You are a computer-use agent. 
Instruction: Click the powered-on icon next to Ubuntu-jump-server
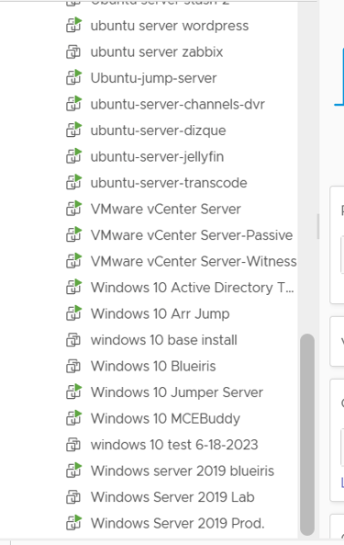coord(73,78)
